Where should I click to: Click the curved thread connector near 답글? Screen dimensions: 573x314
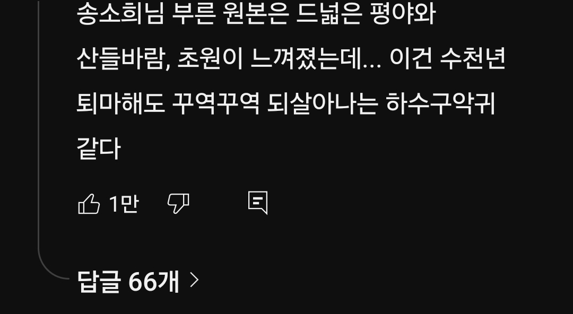tap(51, 265)
